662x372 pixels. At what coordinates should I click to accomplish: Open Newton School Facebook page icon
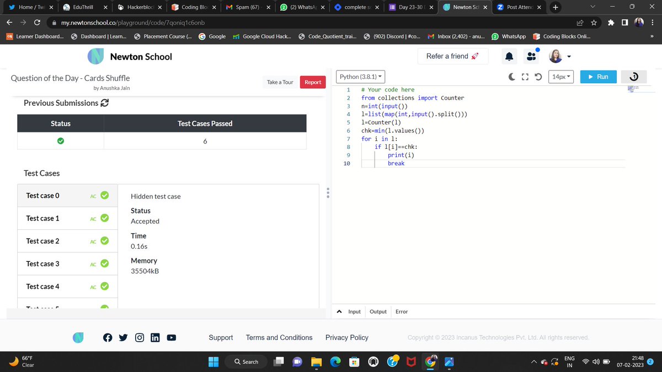pyautogui.click(x=108, y=337)
